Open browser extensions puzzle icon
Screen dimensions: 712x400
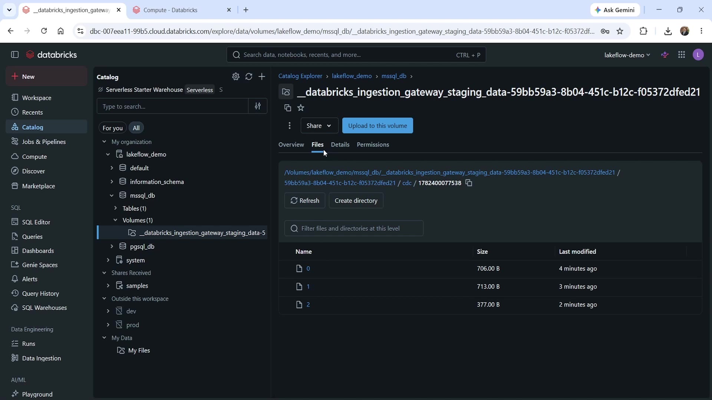pyautogui.click(x=643, y=31)
